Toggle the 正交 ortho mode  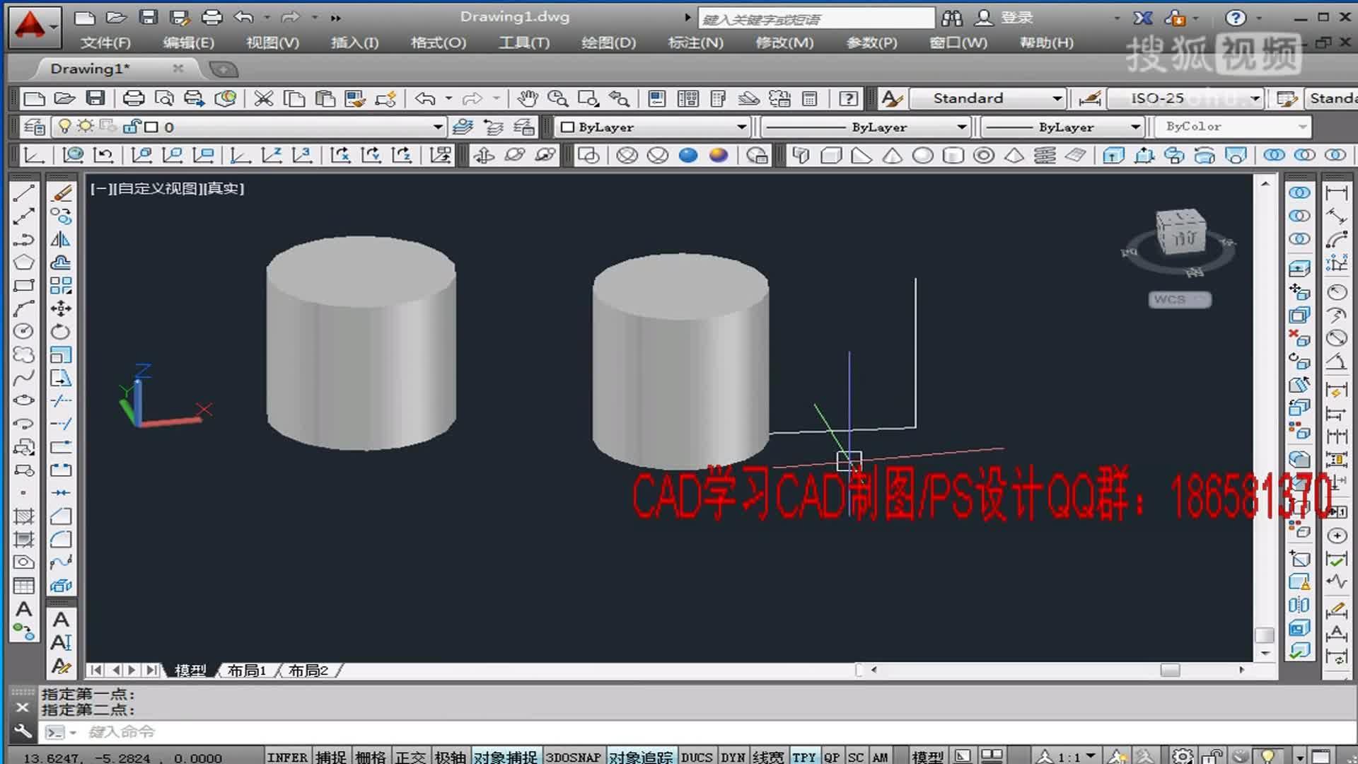point(411,757)
